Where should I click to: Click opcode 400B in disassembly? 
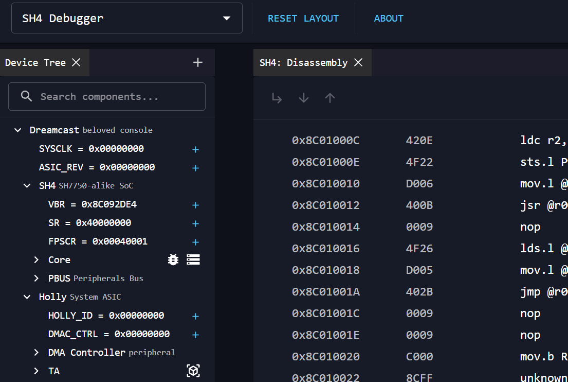coord(419,205)
